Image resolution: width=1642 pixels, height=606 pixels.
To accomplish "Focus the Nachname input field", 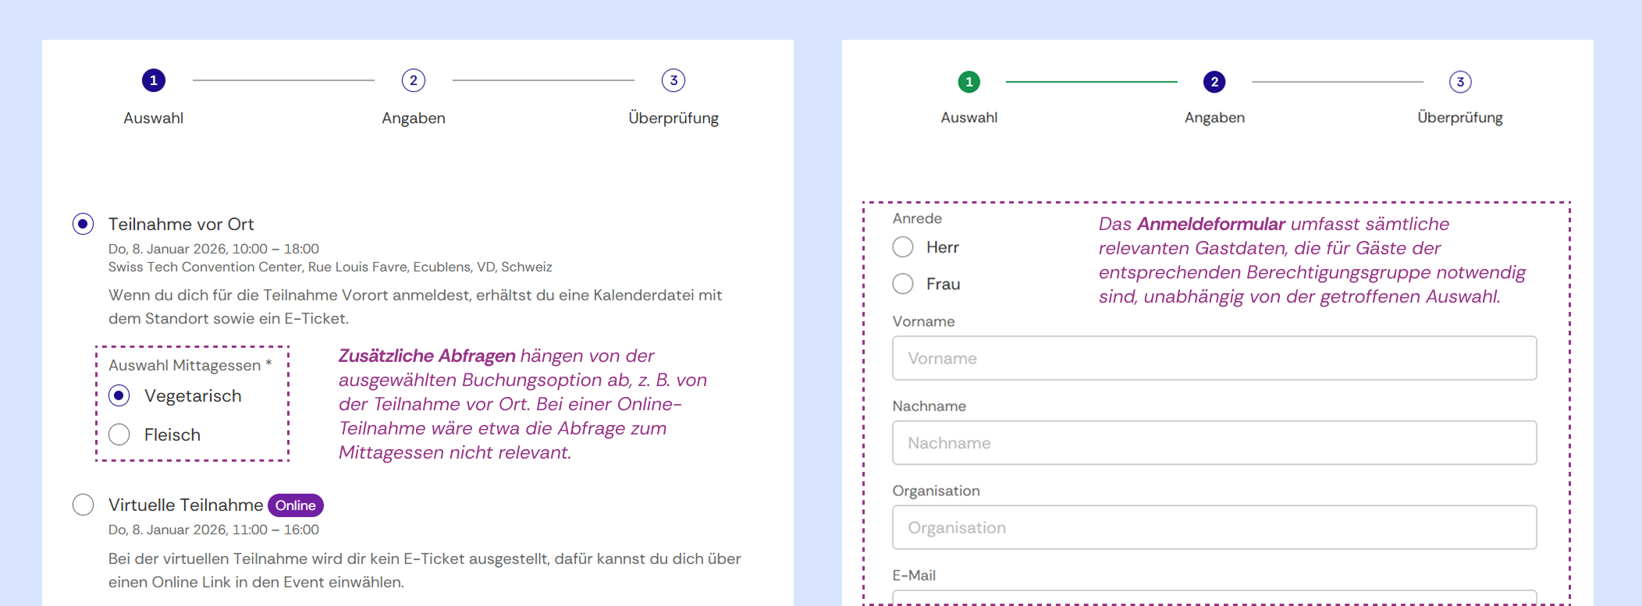I will [x=1214, y=442].
